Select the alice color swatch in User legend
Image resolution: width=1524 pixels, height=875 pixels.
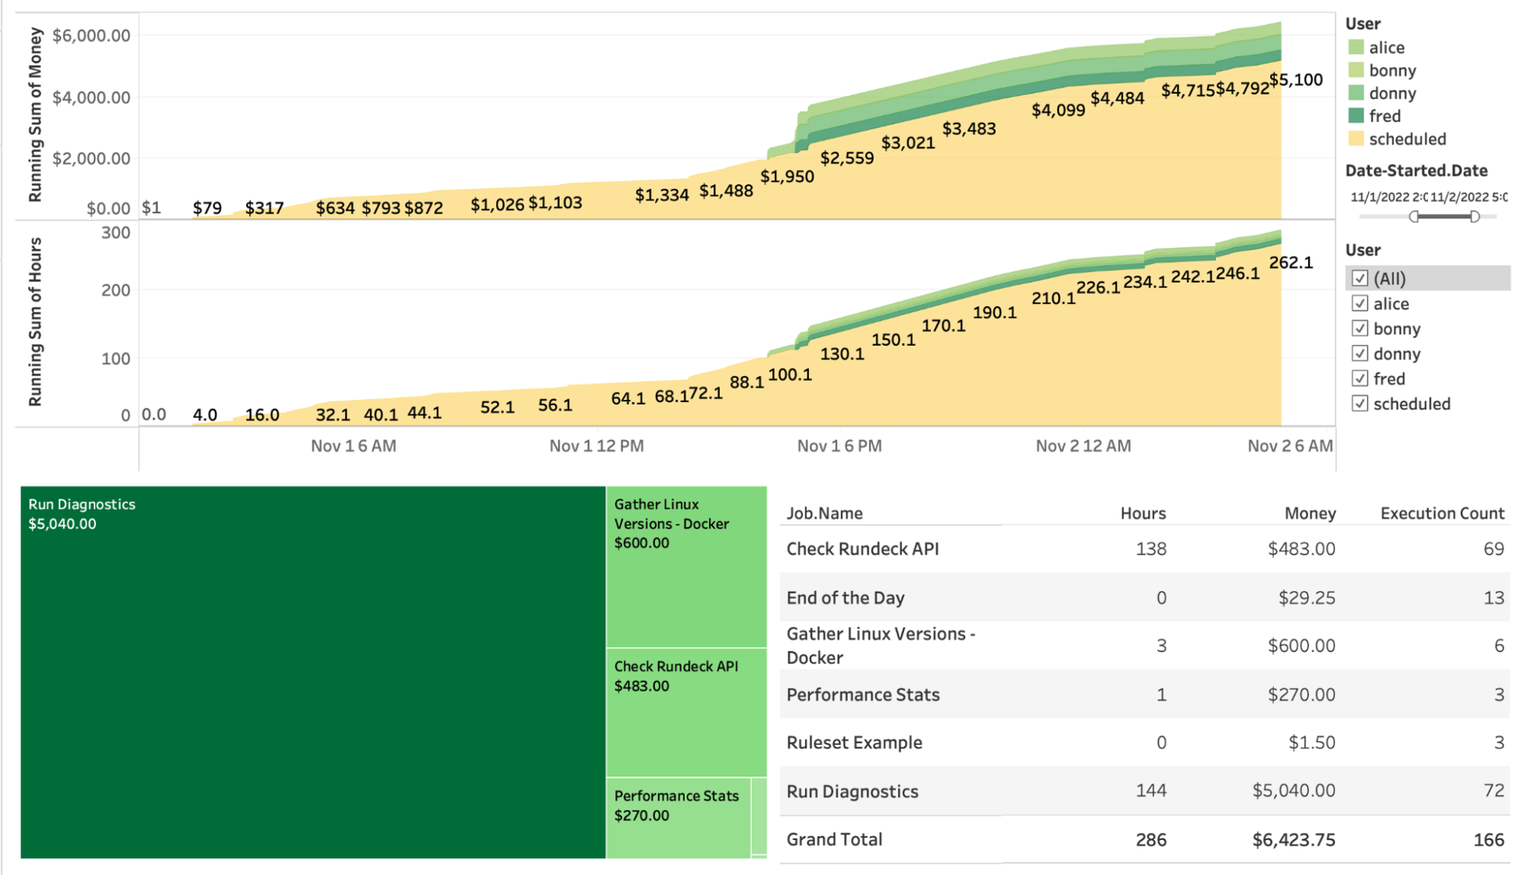click(x=1357, y=47)
